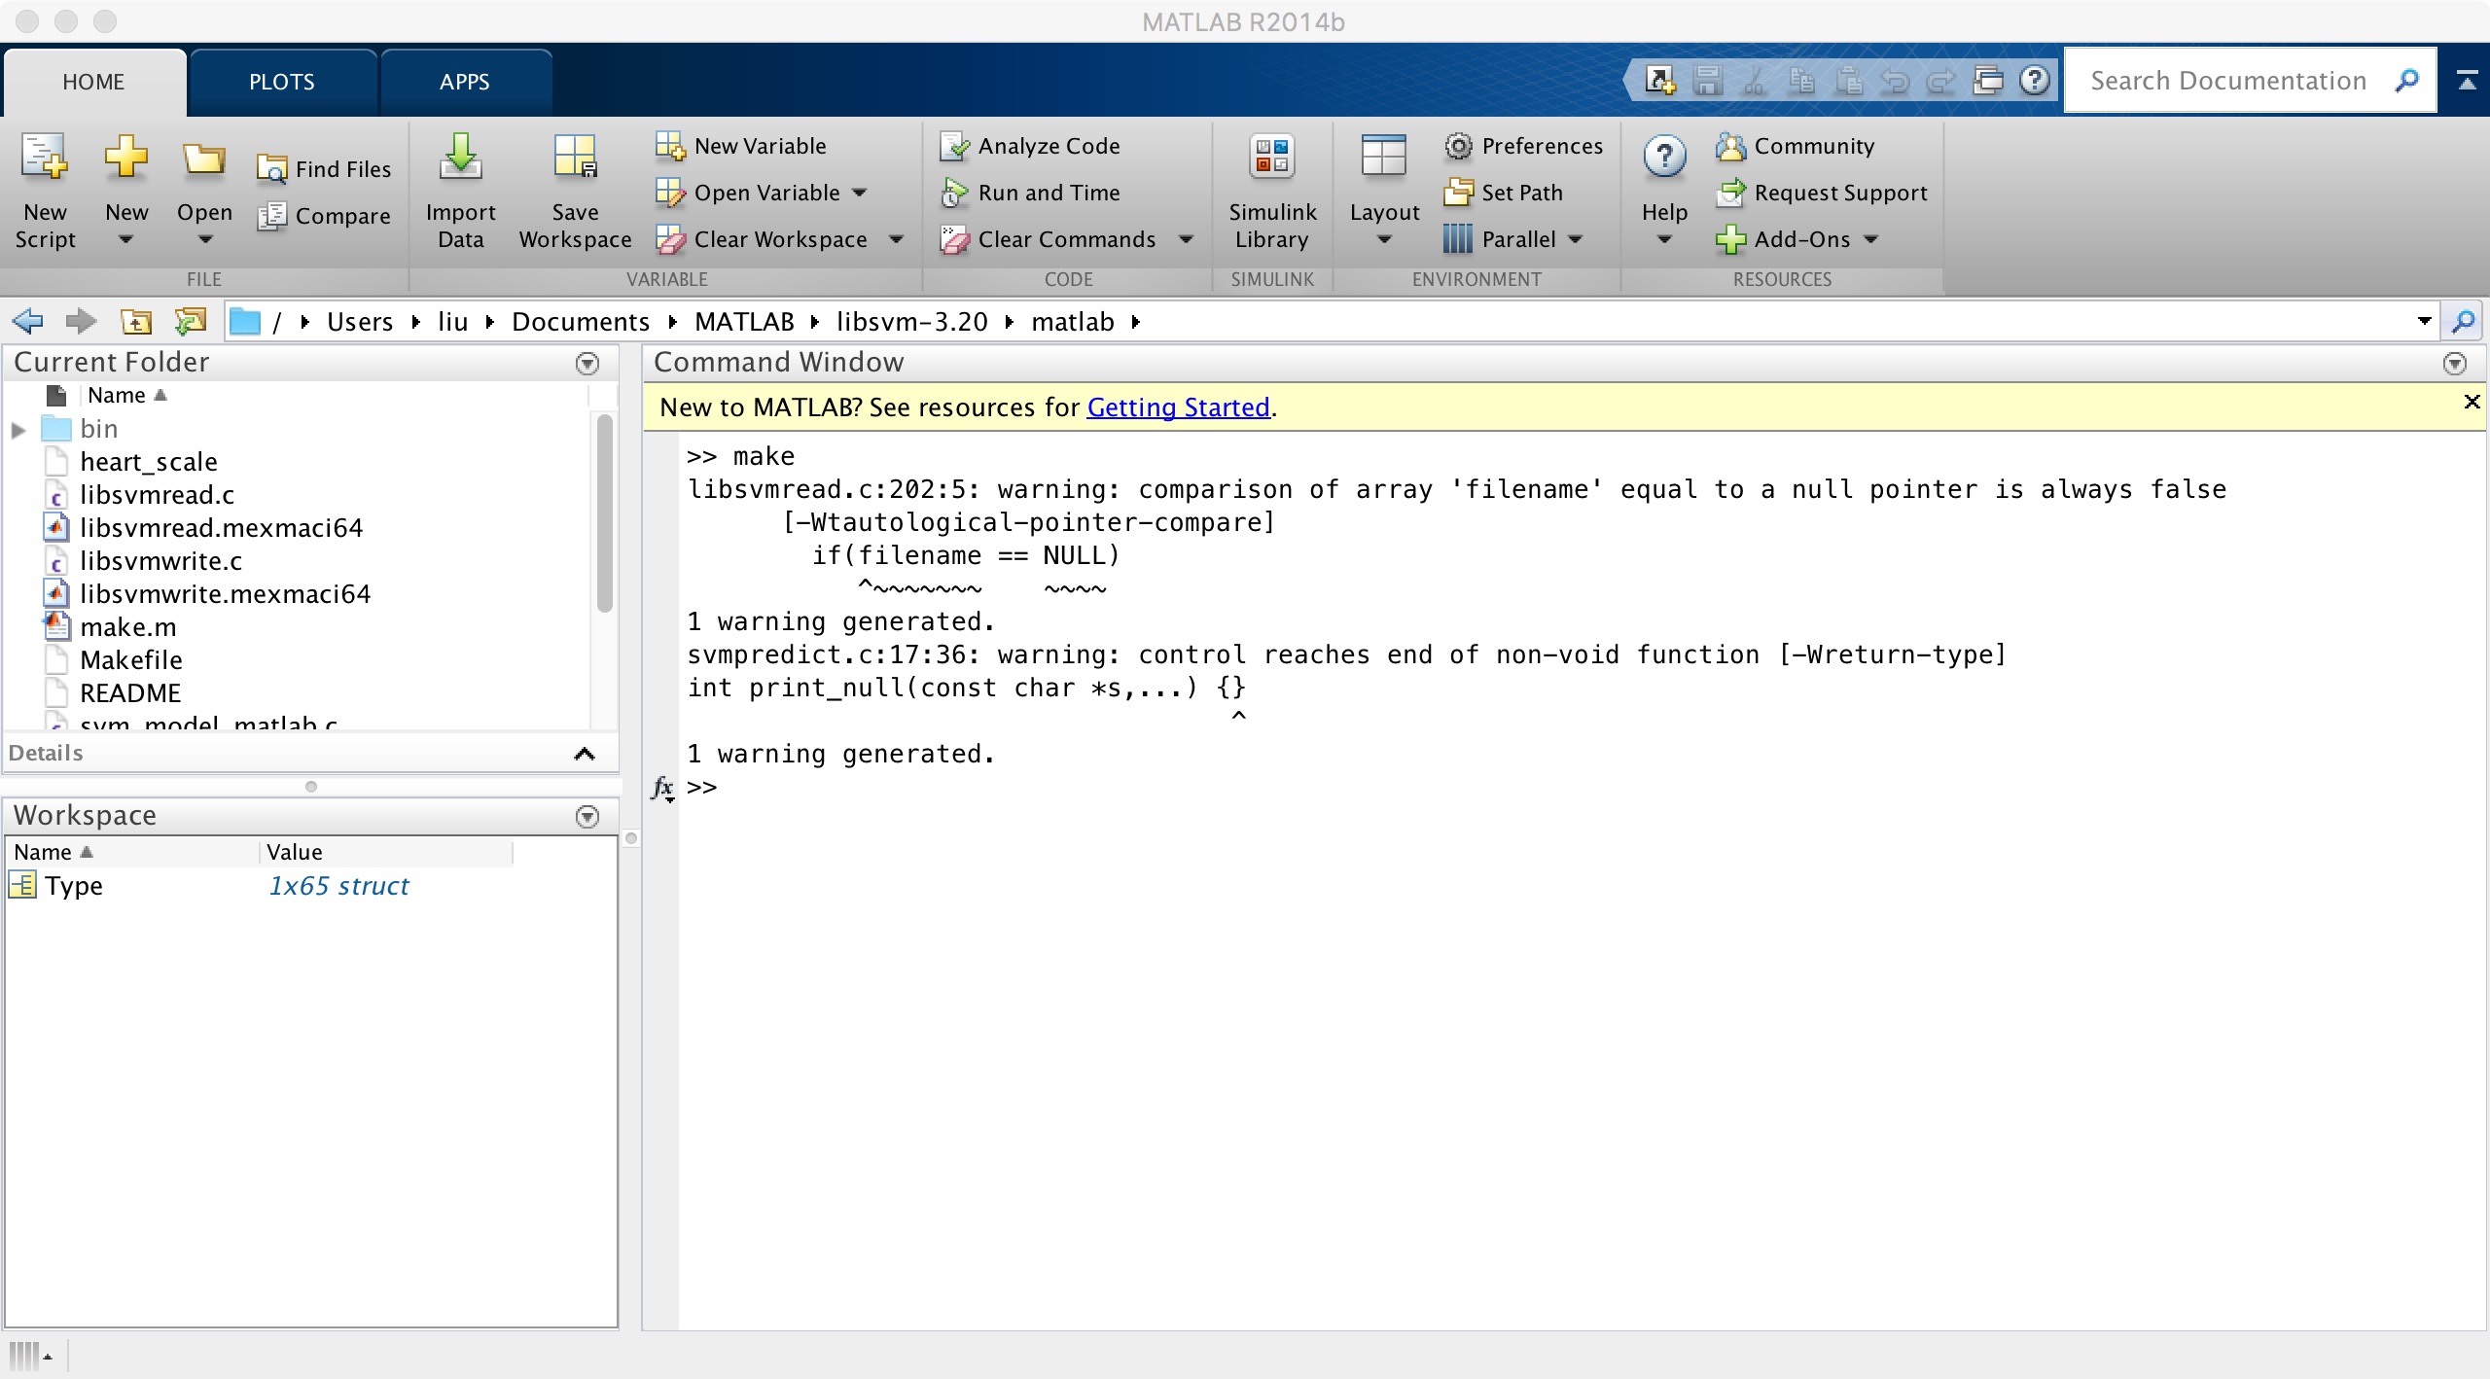Expand the Add-Ons dropdown arrow

coord(1871,239)
